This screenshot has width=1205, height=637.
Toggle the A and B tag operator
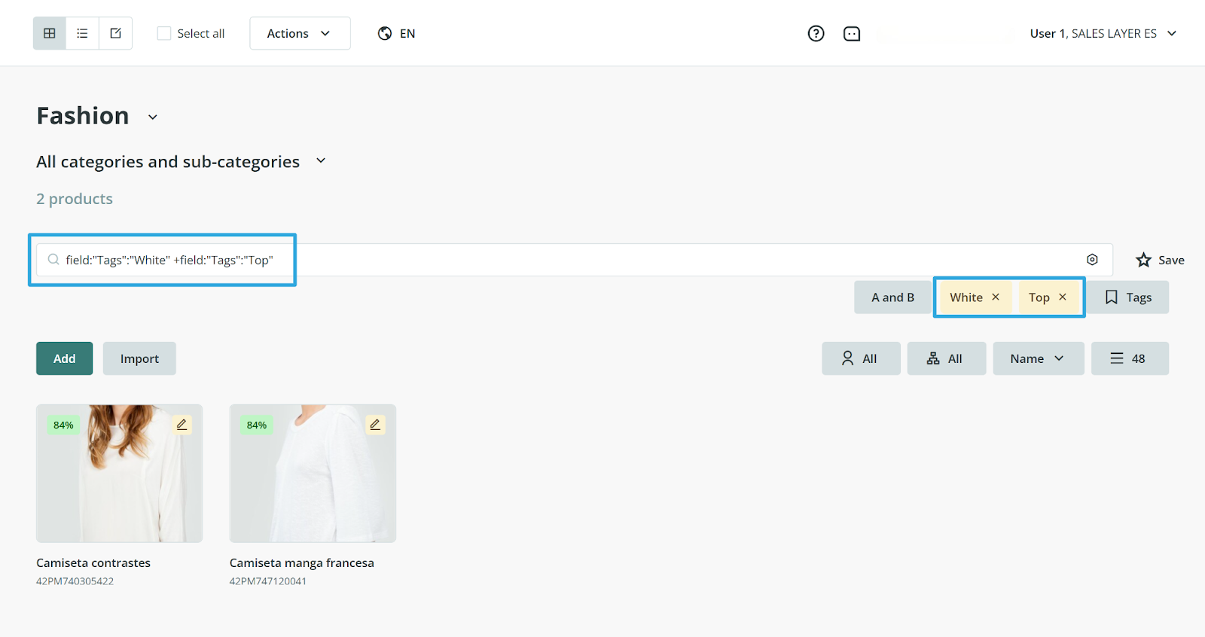coord(892,297)
